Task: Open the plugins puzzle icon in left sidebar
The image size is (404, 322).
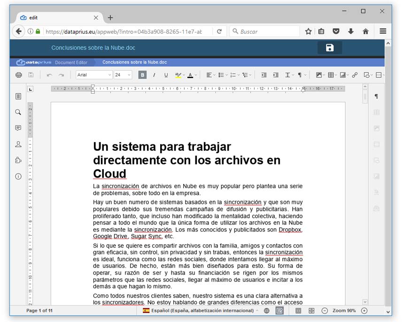Action: pyautogui.click(x=18, y=160)
